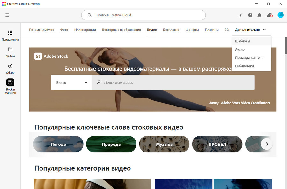
Task: Click the Creative Cloud app icon in the title bar
Action: pyautogui.click(x=4, y=4)
